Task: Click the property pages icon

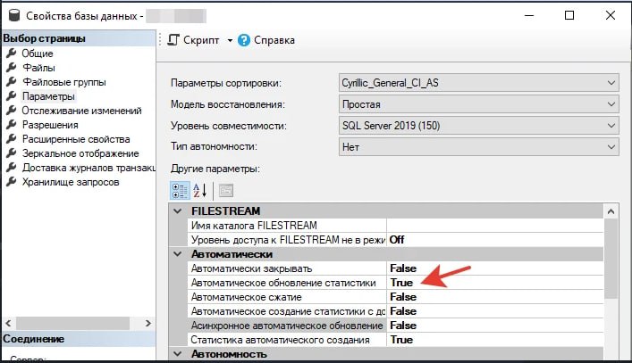Action: 226,191
